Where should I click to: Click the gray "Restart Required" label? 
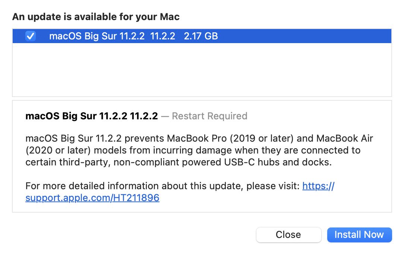pyautogui.click(x=209, y=116)
